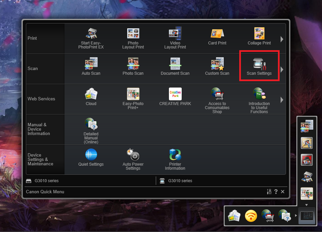Open Quiet Settings
This screenshot has width=322, height=232.
click(91, 157)
